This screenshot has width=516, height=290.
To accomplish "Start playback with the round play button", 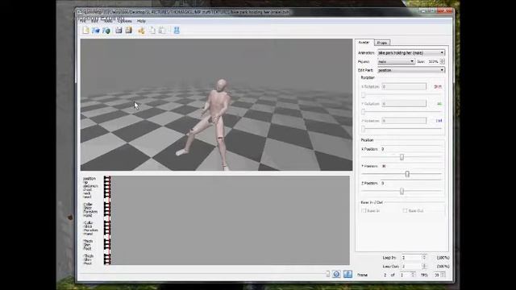I will [x=336, y=274].
